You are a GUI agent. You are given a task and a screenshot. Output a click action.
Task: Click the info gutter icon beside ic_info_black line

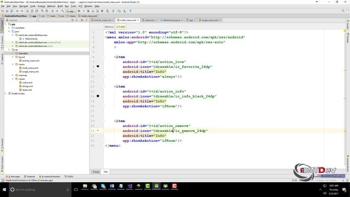click(x=98, y=96)
